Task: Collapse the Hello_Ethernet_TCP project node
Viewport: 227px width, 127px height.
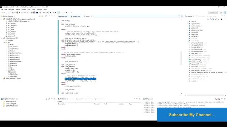Action: (2, 38)
